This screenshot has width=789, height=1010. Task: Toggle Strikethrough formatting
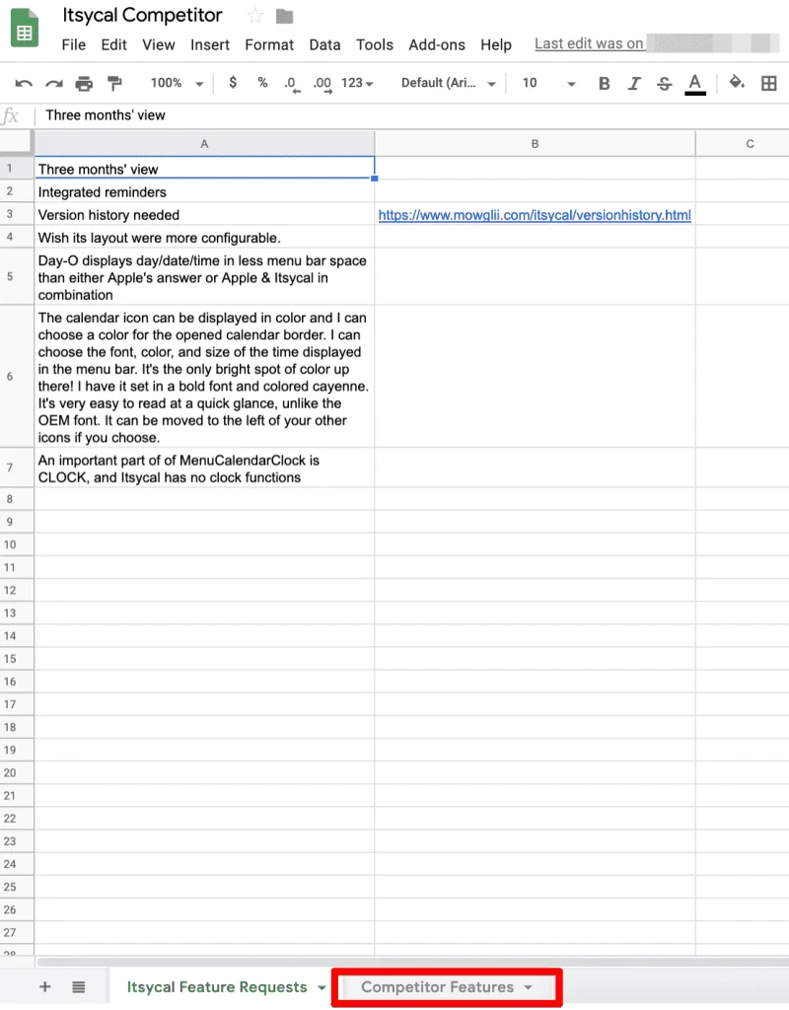click(664, 83)
